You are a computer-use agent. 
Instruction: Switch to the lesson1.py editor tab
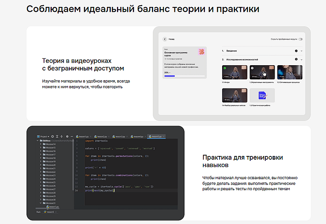click(83, 136)
